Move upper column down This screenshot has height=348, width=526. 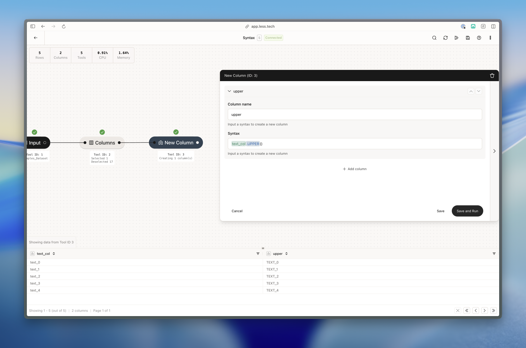(x=479, y=91)
